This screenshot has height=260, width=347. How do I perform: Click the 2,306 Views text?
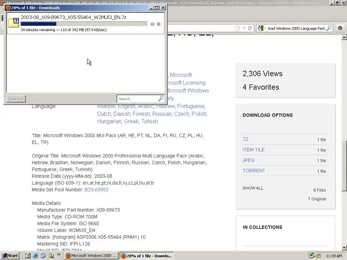pyautogui.click(x=263, y=73)
